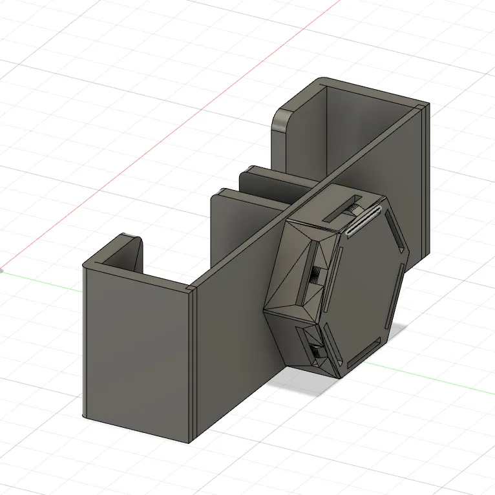This screenshot has width=495, height=495.
Task: Click the lower recessed screw hole in the box side
Action: pos(317,352)
